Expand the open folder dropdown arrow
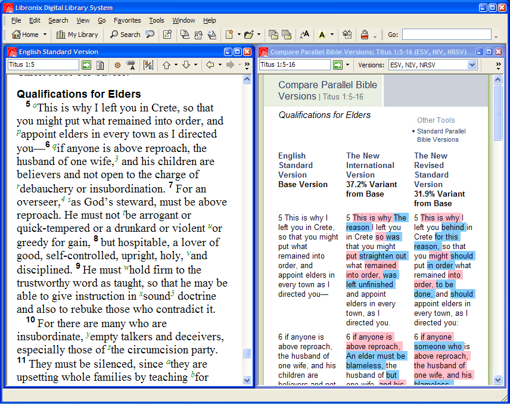510x404 pixels. tap(259, 35)
